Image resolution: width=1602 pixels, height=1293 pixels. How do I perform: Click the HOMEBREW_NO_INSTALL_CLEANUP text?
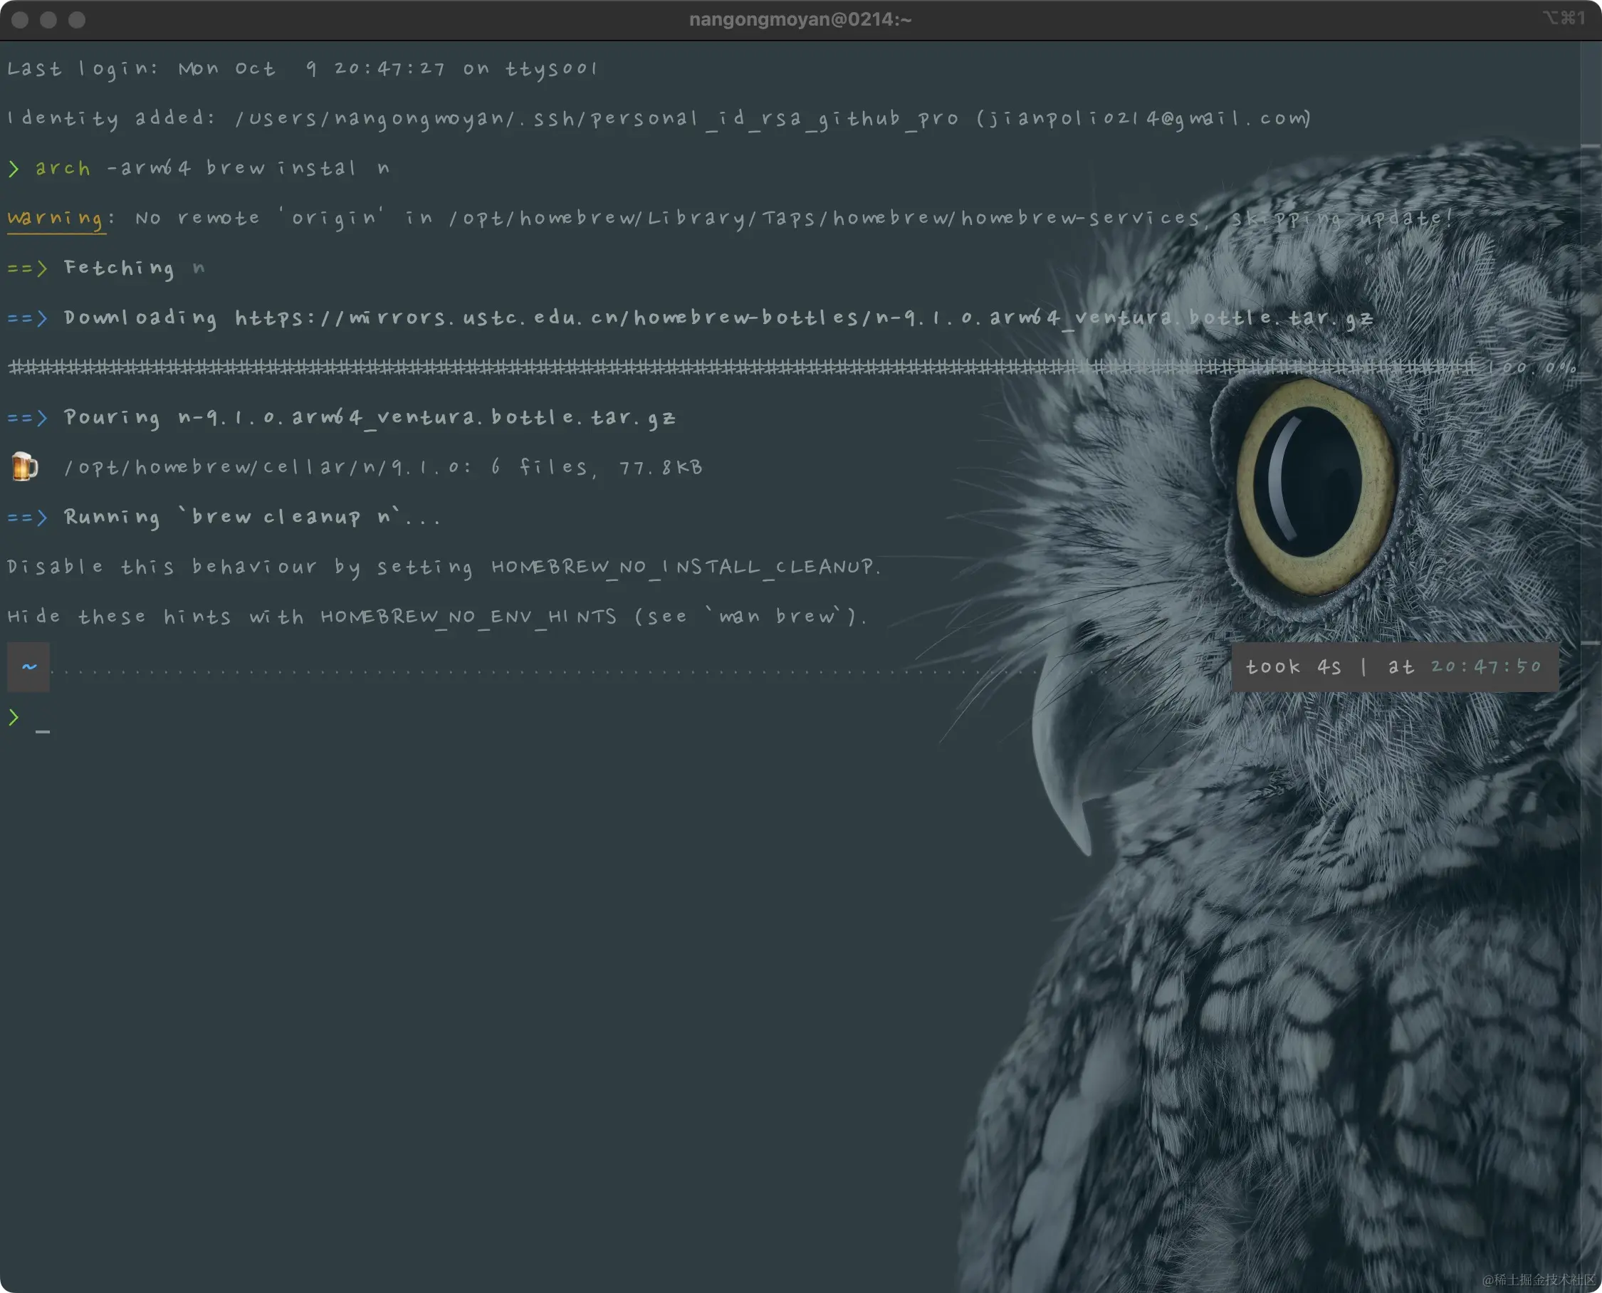tap(682, 567)
